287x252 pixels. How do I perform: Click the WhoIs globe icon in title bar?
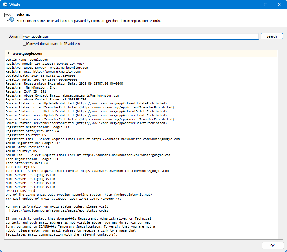click(5, 5)
